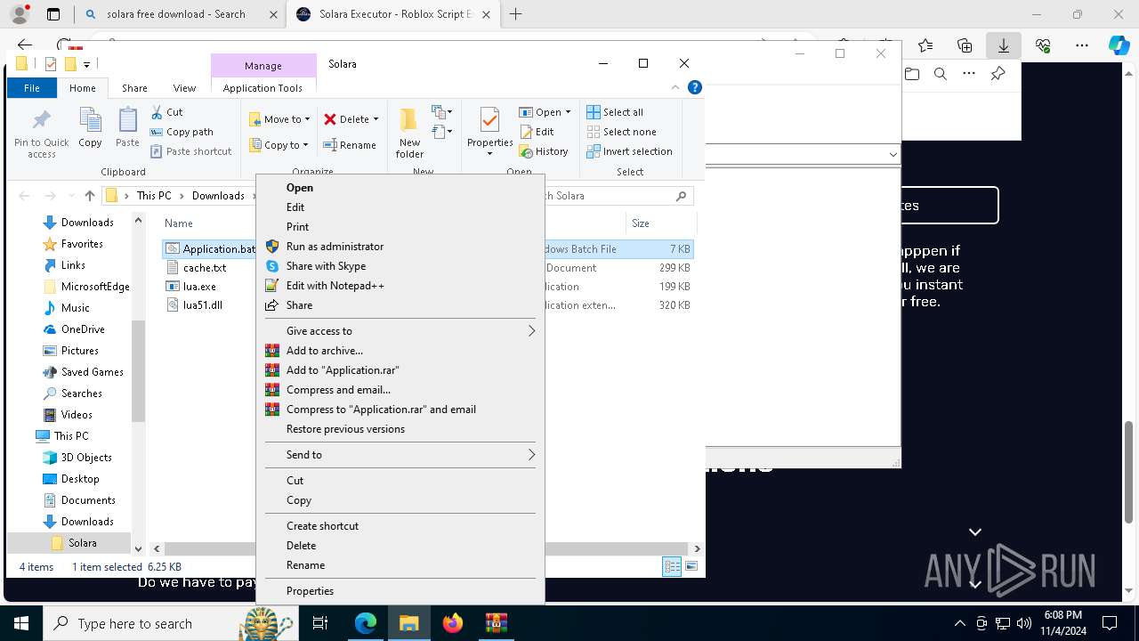Open the Move to dropdown
This screenshot has width=1139, height=641.
pyautogui.click(x=279, y=119)
